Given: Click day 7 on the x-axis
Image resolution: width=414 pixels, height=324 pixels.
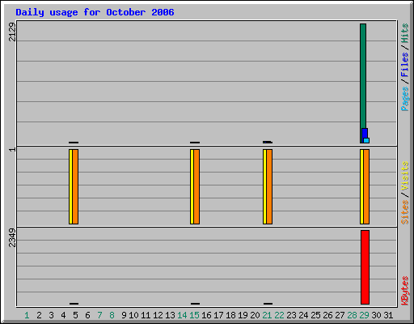Looking at the screenshot, I should (x=99, y=315).
